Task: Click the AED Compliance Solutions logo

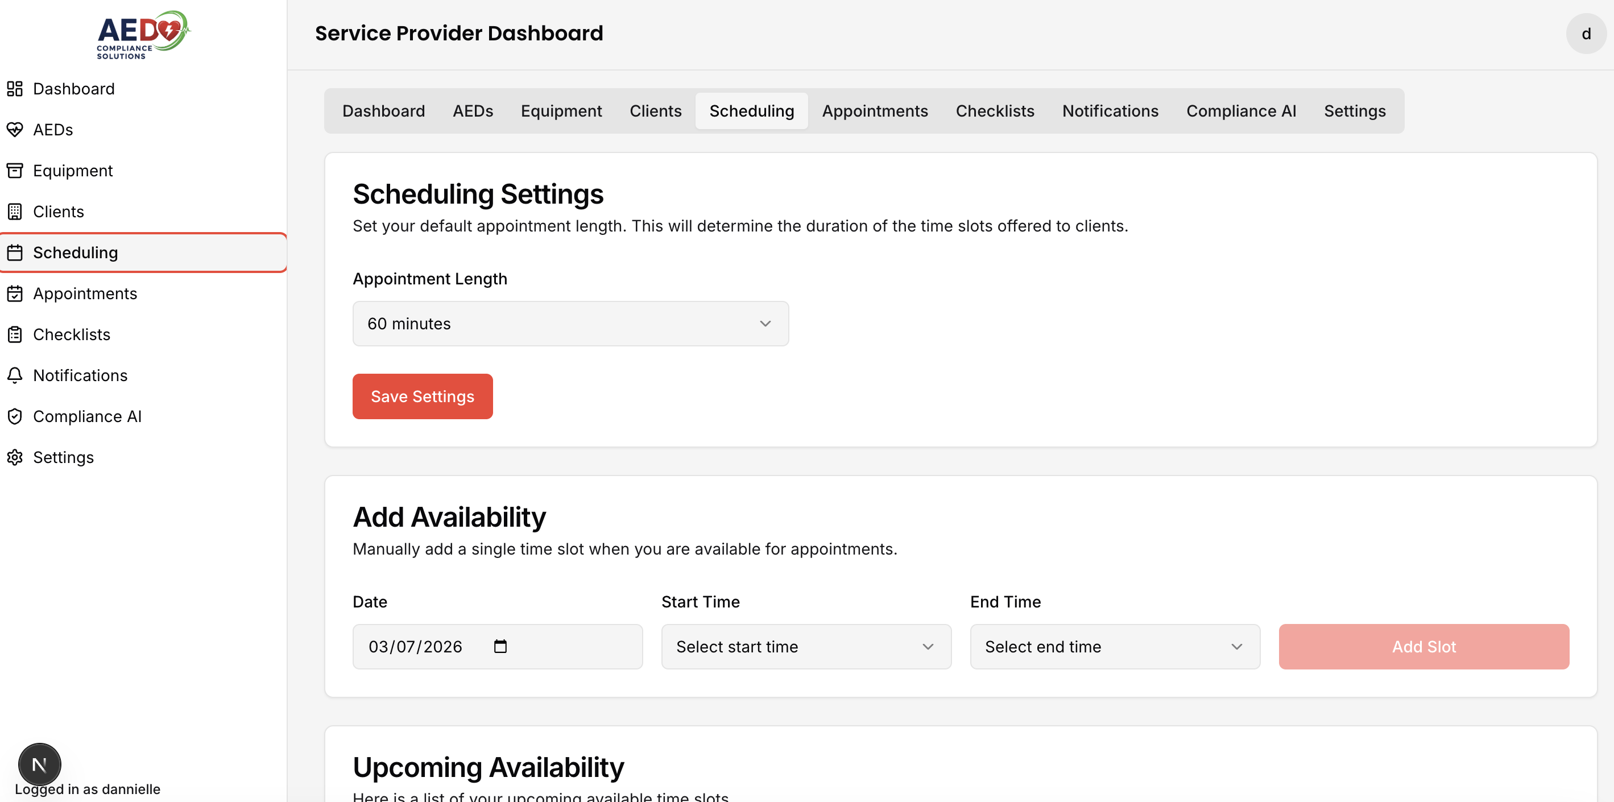Action: pyautogui.click(x=143, y=35)
